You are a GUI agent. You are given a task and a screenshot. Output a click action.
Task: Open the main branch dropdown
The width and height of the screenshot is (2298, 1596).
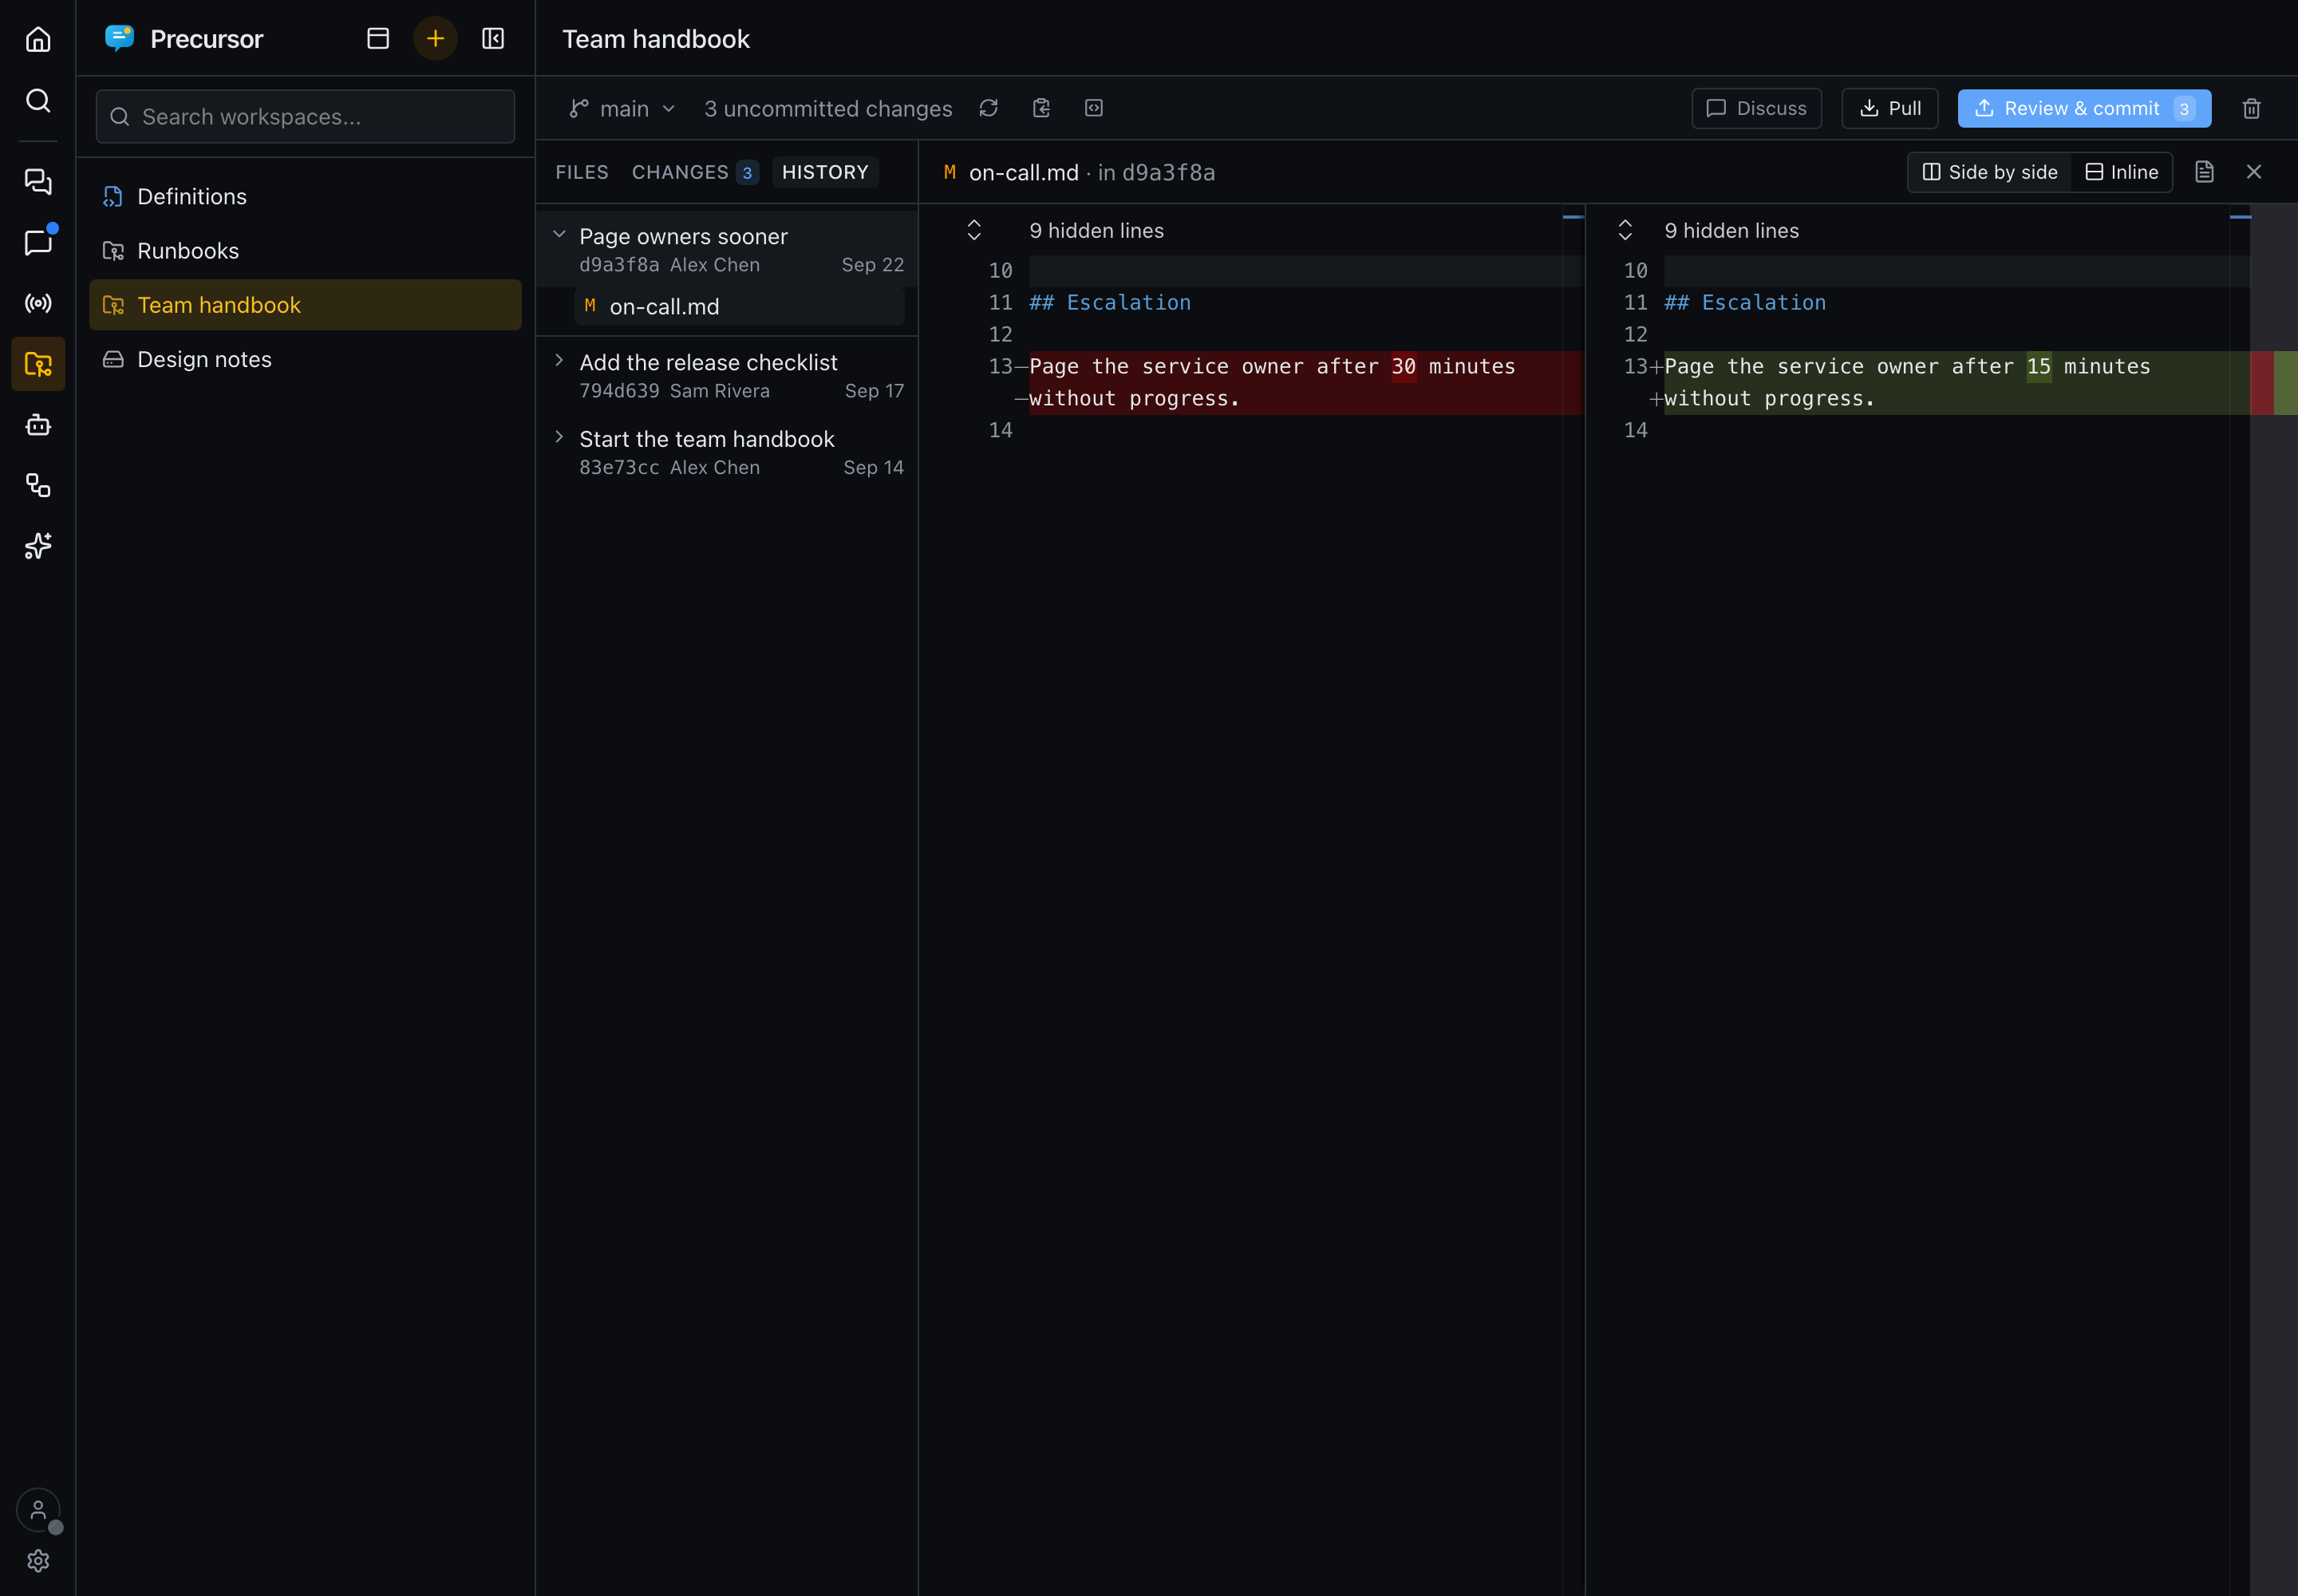pyautogui.click(x=622, y=108)
